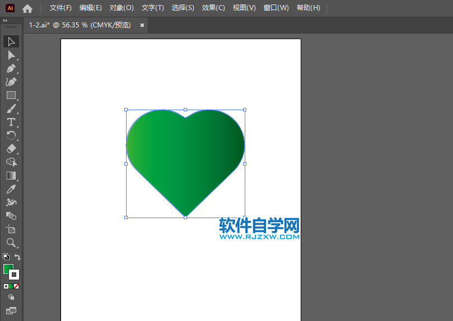Close the 1-2.ai document tab
Screen dimensions: 453x321
[142, 25]
